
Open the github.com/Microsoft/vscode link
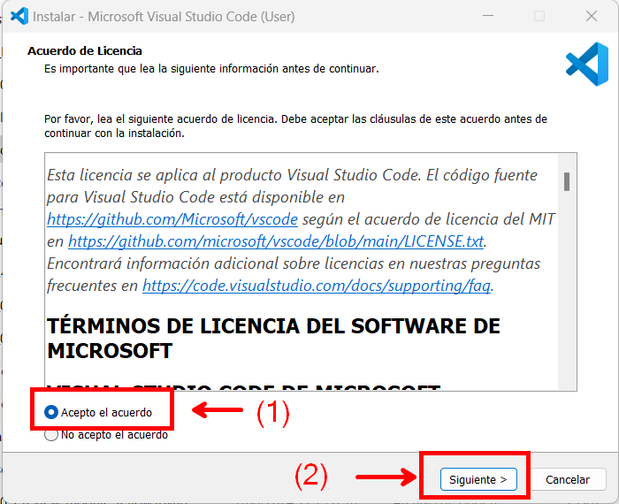tap(172, 219)
